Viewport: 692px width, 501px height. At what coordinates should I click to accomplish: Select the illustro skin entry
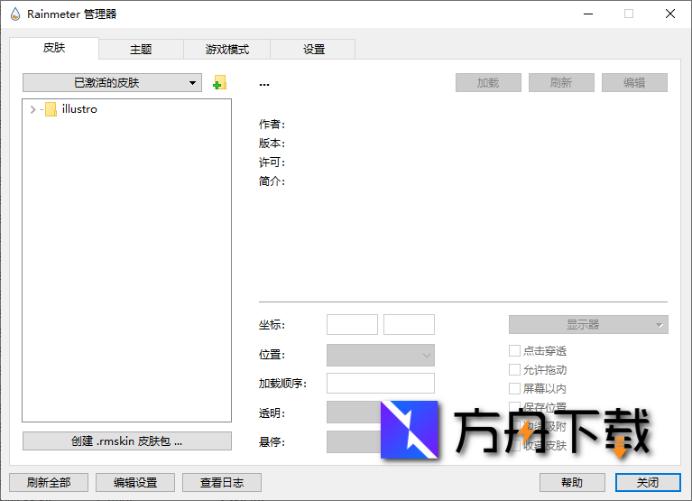coord(79,109)
